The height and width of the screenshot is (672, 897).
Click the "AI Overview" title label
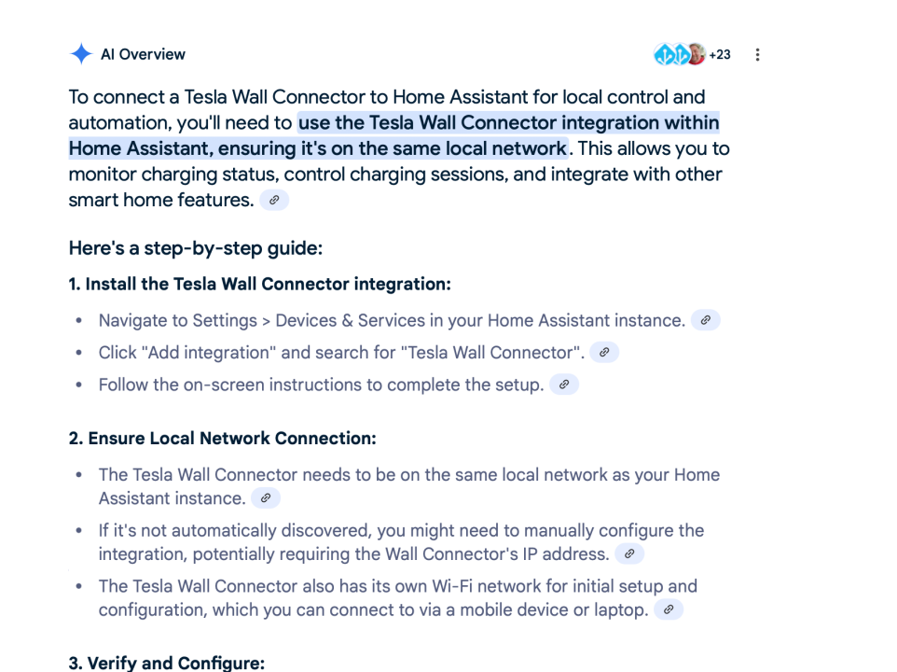(143, 53)
